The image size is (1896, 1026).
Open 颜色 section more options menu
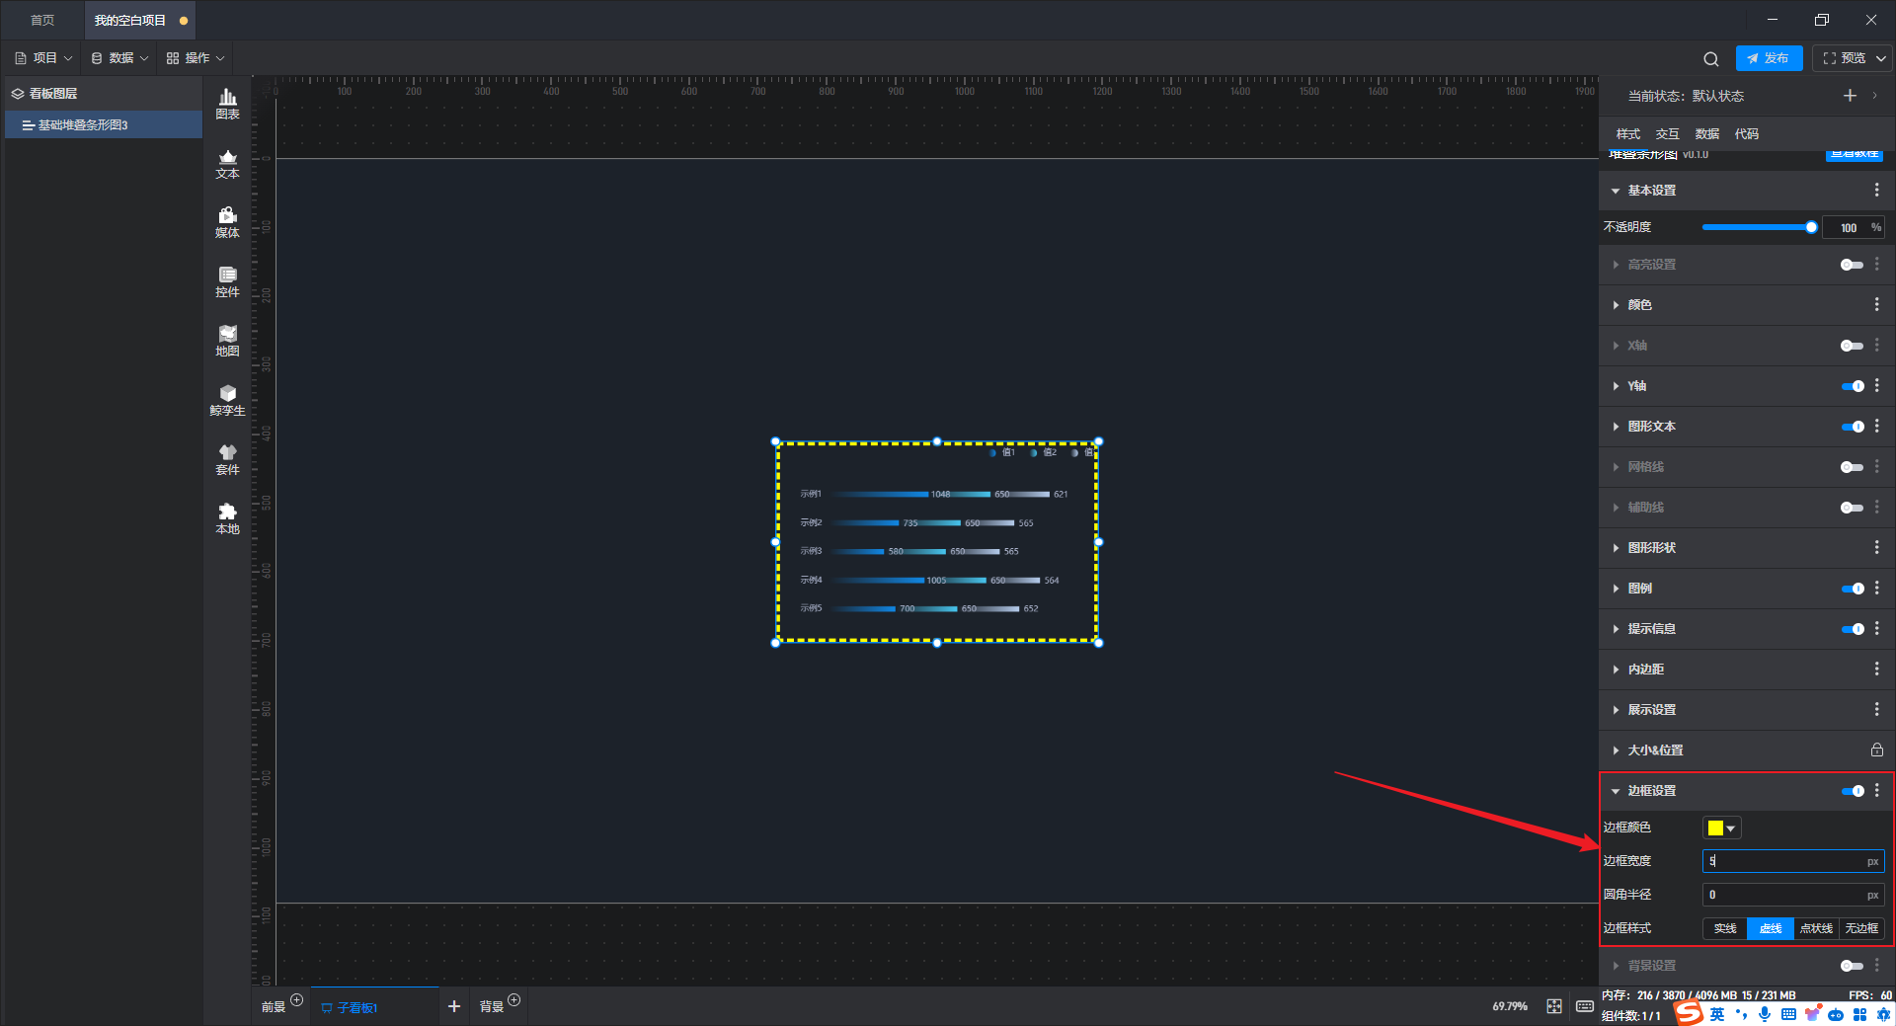1876,304
